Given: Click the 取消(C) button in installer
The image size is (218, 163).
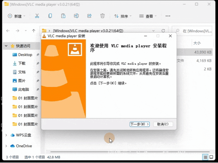Looking at the screenshot, I should tap(163, 124).
